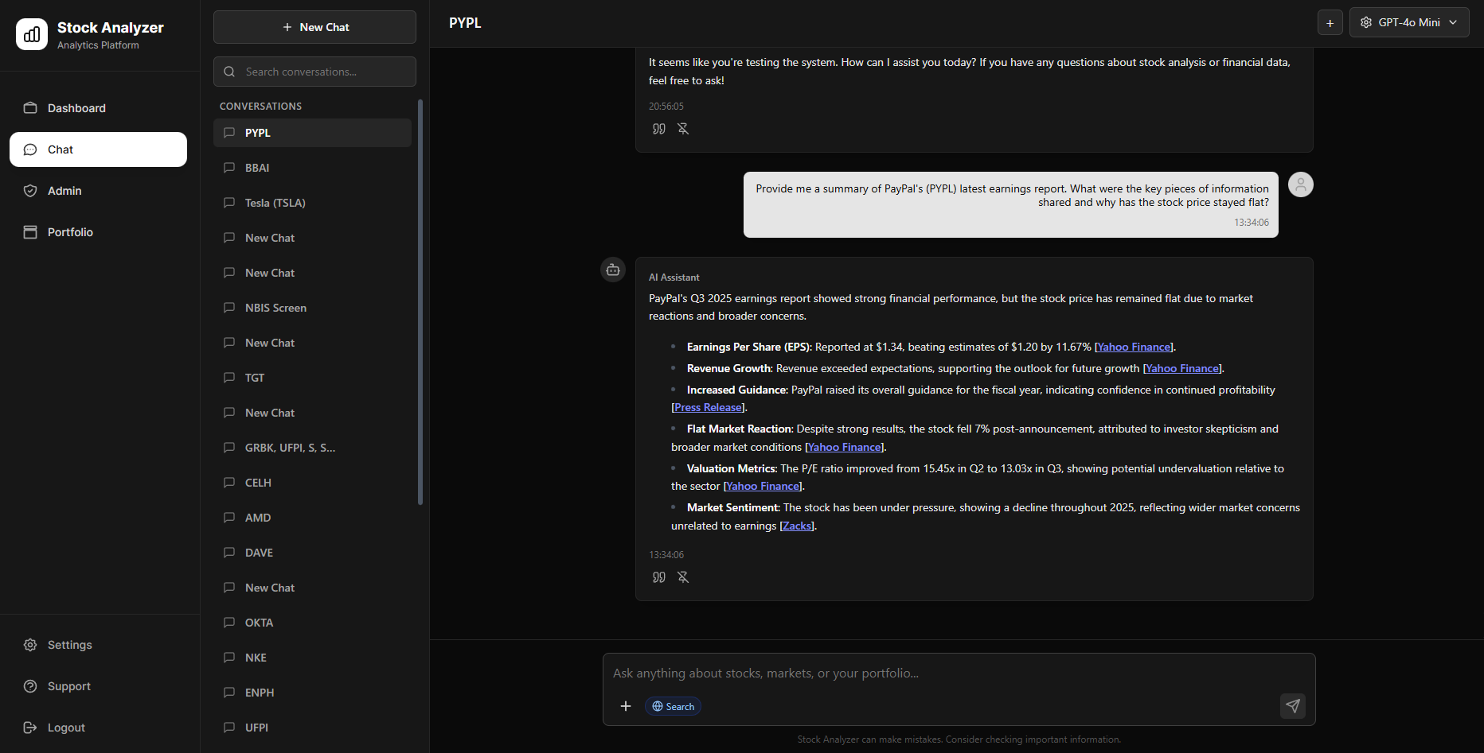Click the conversations list scrollbar
The image size is (1484, 753).
pos(420,302)
